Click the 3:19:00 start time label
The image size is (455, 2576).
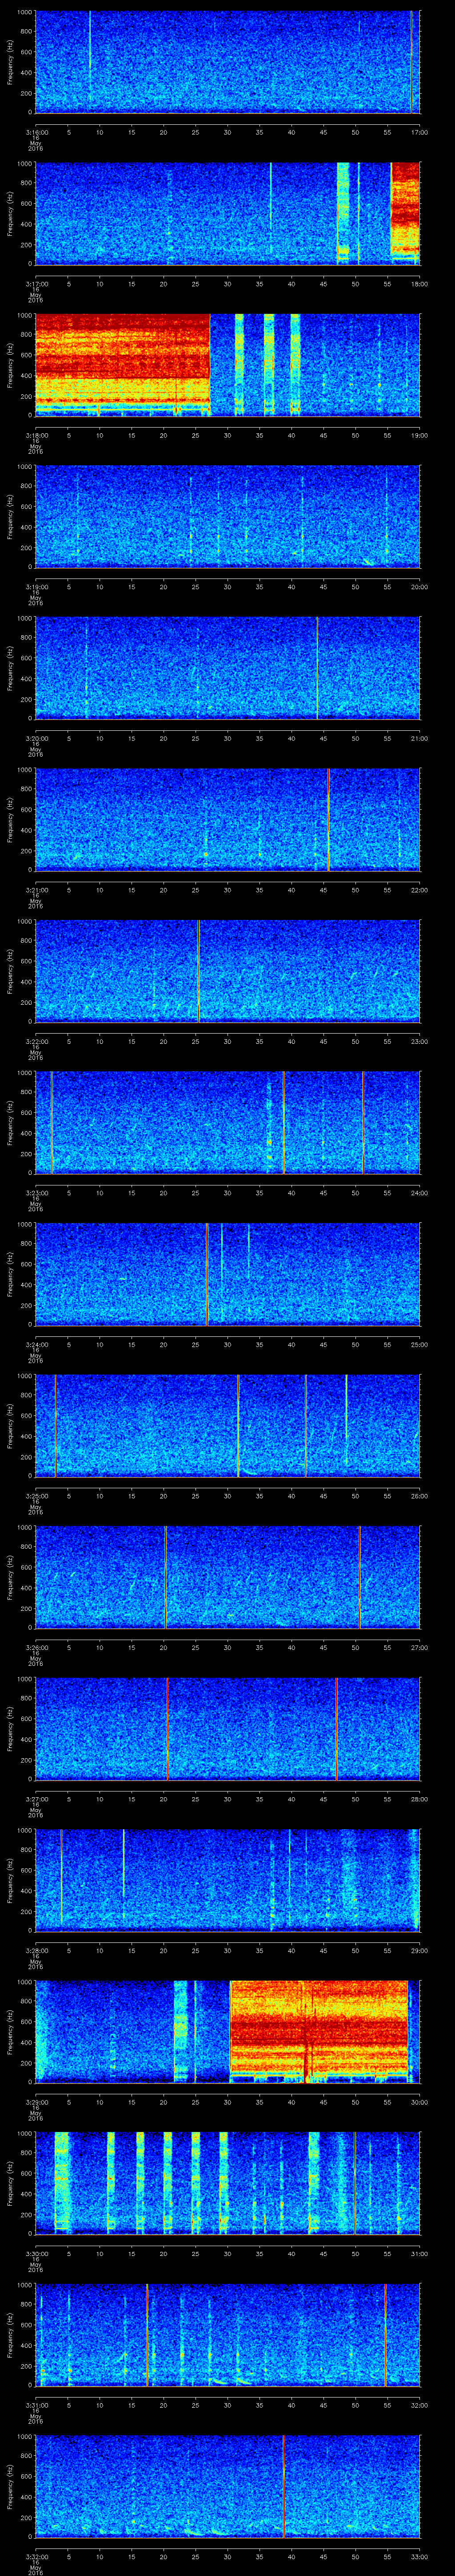pyautogui.click(x=36, y=586)
